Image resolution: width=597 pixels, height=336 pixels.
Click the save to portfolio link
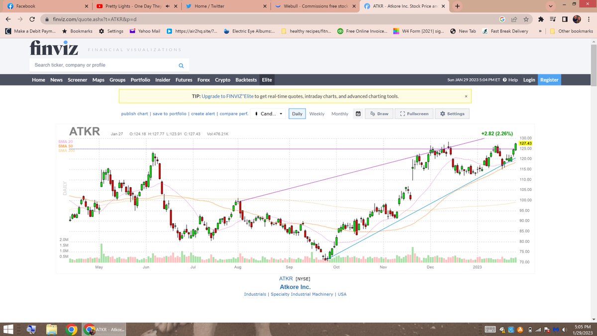pyautogui.click(x=170, y=114)
